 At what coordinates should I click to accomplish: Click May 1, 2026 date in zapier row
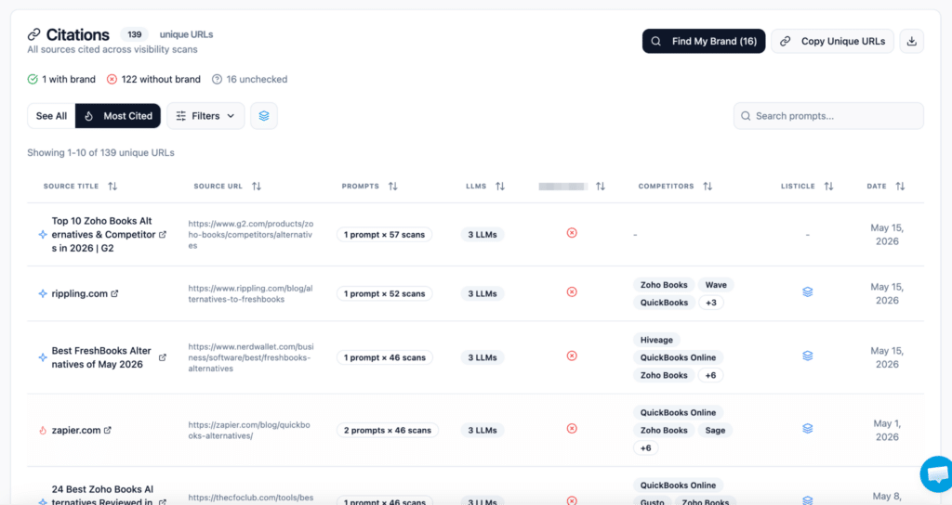tap(887, 430)
